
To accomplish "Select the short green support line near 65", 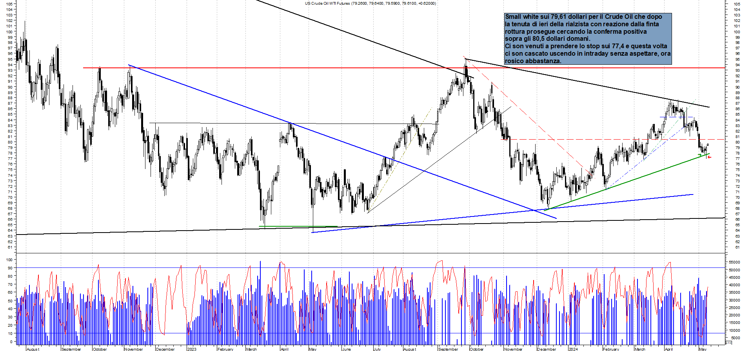I will (x=298, y=226).
